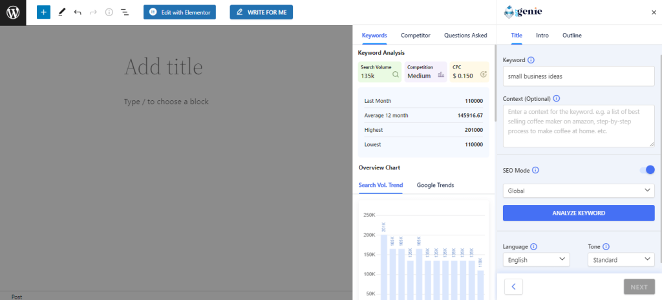This screenshot has width=662, height=300.
Task: Undo the last action
Action: coord(78,12)
